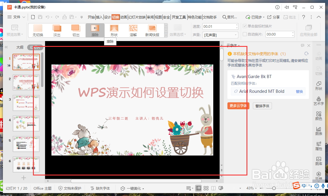328x196 pixels.
Task: Select slide 3 thumbnail in slide panel
Action: point(26,103)
